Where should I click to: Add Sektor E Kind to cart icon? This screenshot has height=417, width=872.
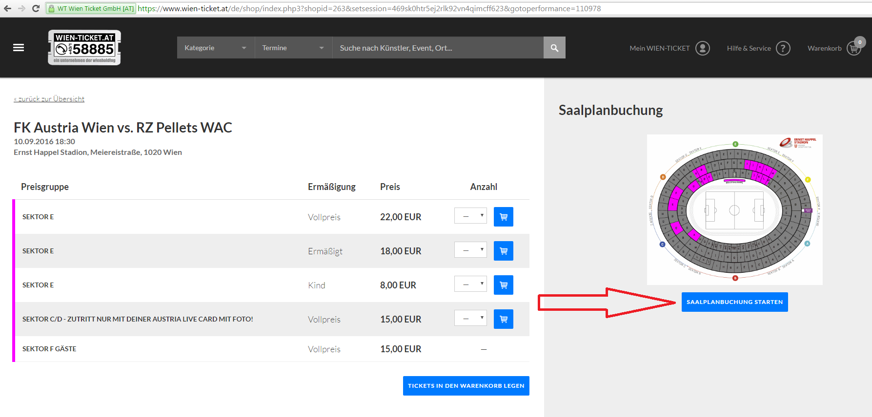[x=504, y=285]
